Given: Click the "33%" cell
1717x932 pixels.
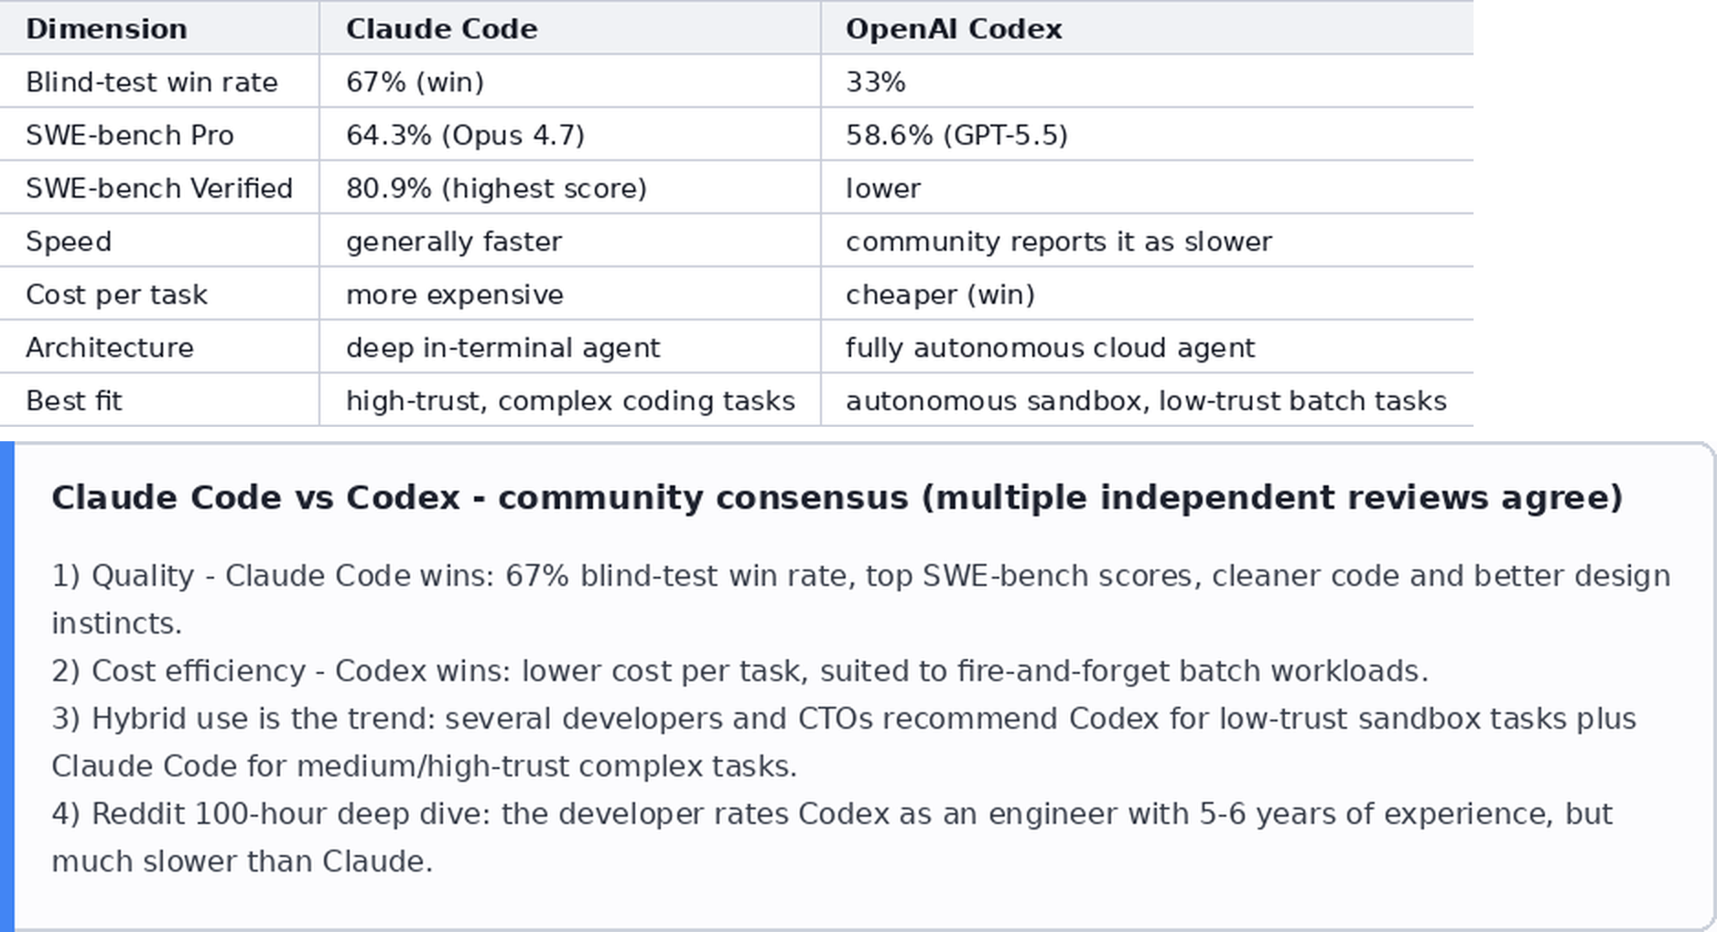Looking at the screenshot, I should [x=1147, y=81].
